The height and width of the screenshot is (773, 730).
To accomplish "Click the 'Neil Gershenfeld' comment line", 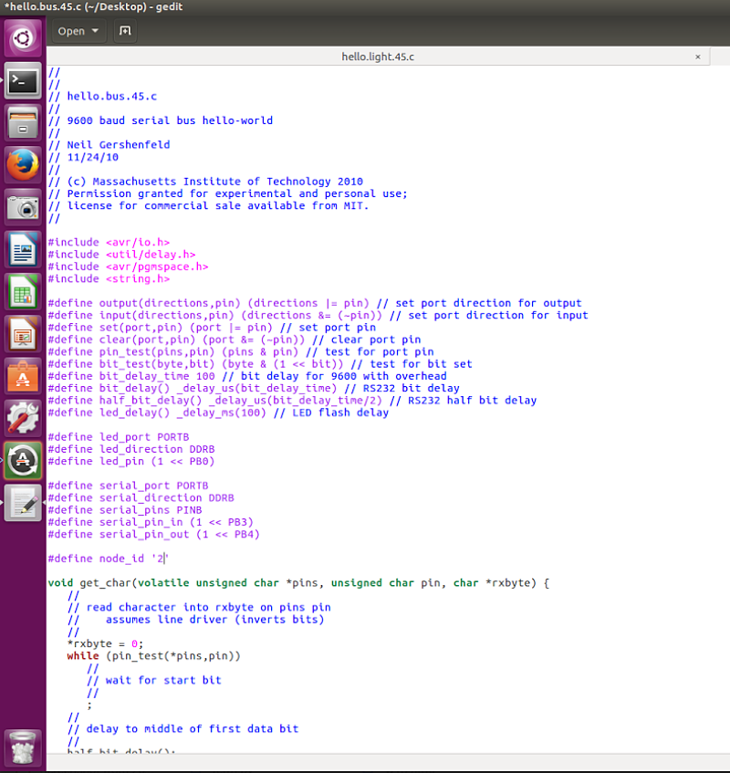I will [109, 145].
